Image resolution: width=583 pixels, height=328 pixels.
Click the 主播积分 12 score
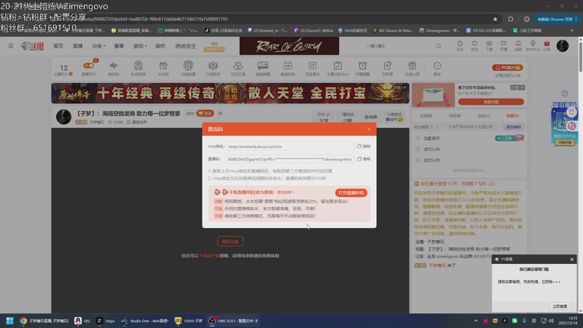click(63, 69)
